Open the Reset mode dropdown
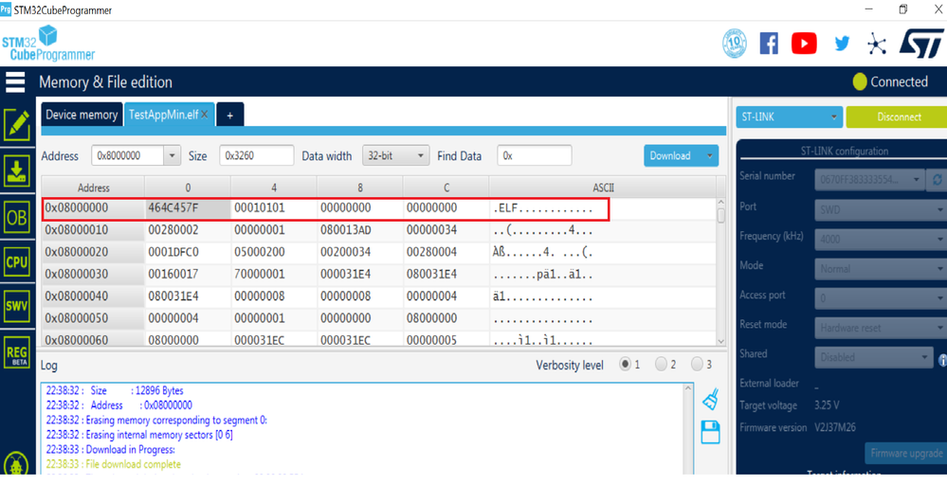Viewport: 947px width, 485px height. tap(882, 328)
